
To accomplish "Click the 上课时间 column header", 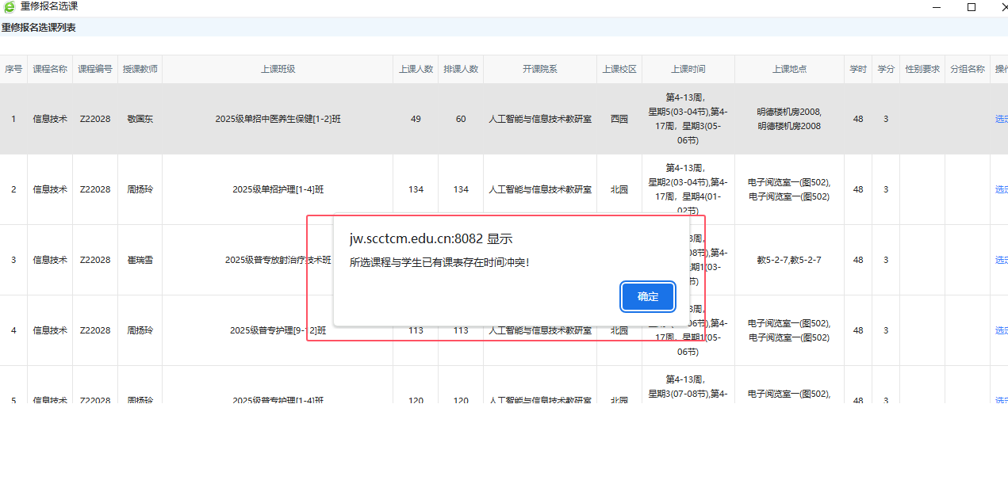I will point(688,69).
